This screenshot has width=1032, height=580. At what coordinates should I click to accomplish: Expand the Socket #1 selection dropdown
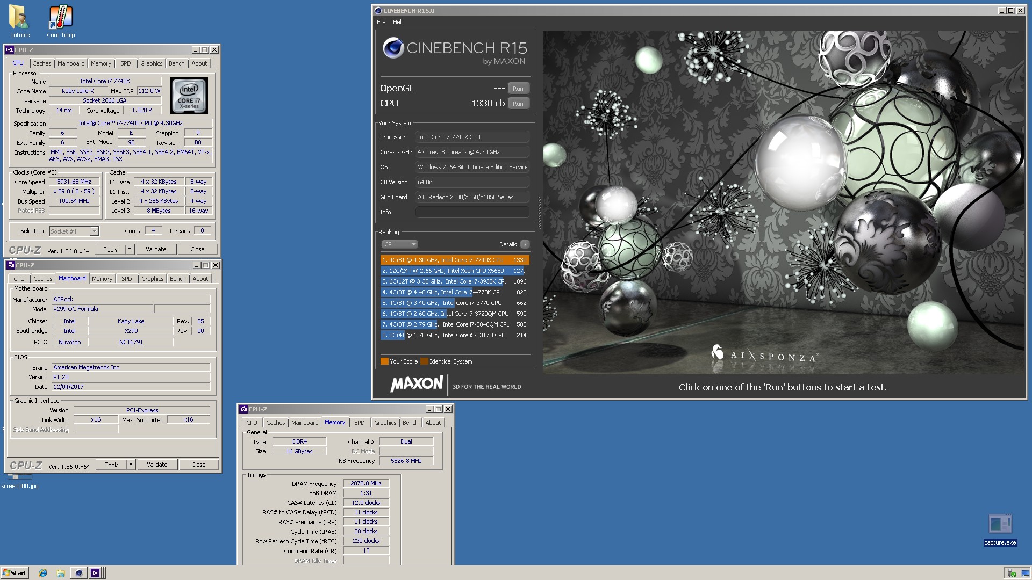[x=94, y=231]
